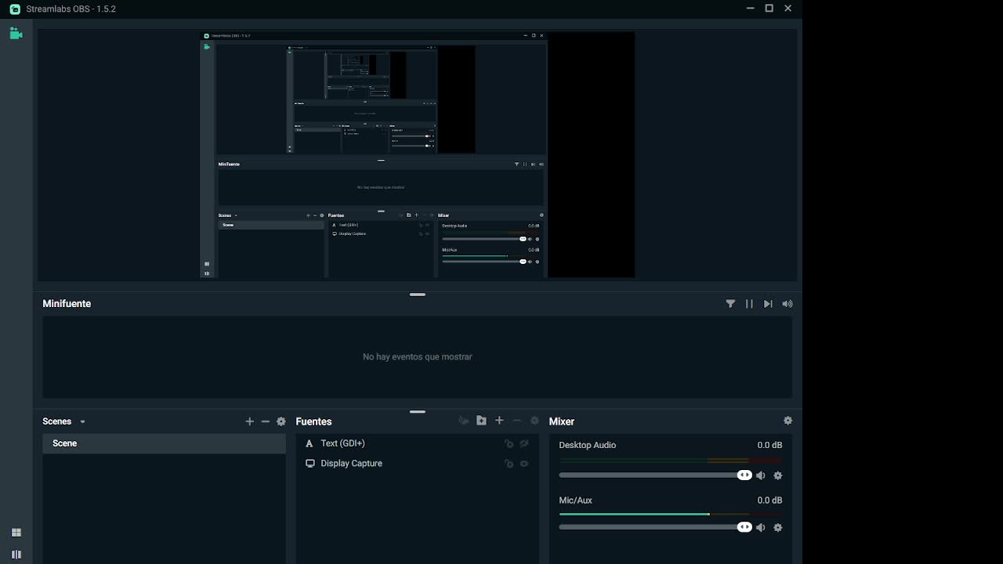Open Mixer panel settings gear
The height and width of the screenshot is (564, 1003).
coord(788,421)
